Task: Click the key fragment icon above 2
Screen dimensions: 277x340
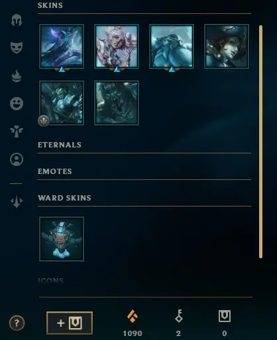Action: pos(178,316)
